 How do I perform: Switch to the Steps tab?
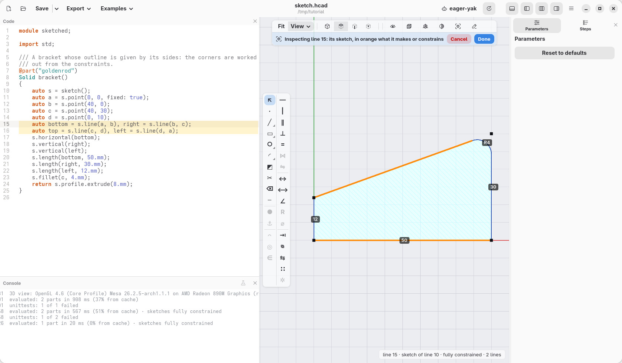click(585, 26)
